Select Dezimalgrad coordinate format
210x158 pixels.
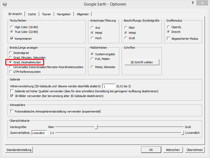pyautogui.click(x=19, y=53)
